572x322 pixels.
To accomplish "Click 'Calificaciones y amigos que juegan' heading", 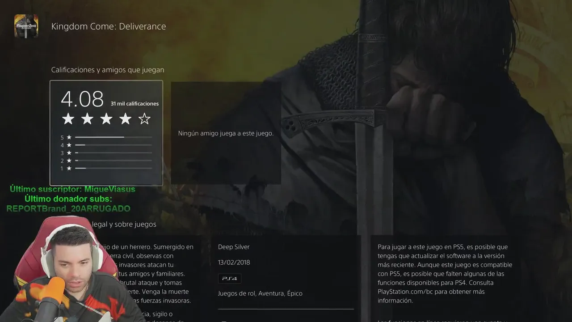I will (x=108, y=70).
